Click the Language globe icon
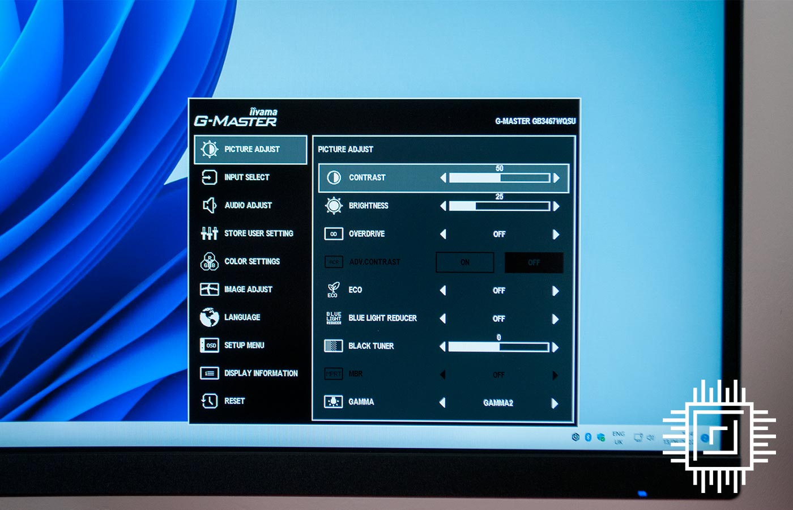Screen dimensions: 793x510 tap(209, 317)
